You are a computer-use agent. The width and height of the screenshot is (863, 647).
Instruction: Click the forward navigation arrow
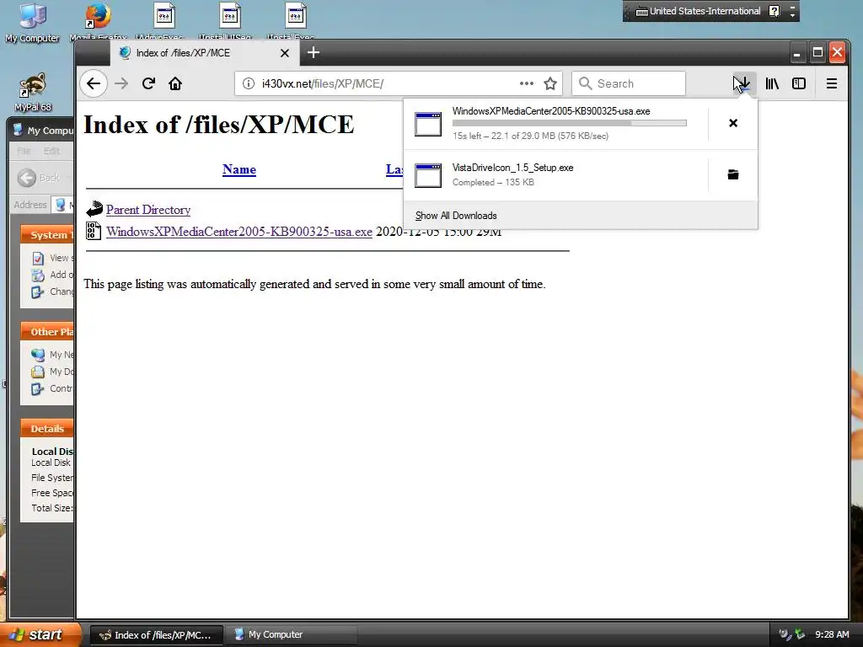(x=121, y=83)
